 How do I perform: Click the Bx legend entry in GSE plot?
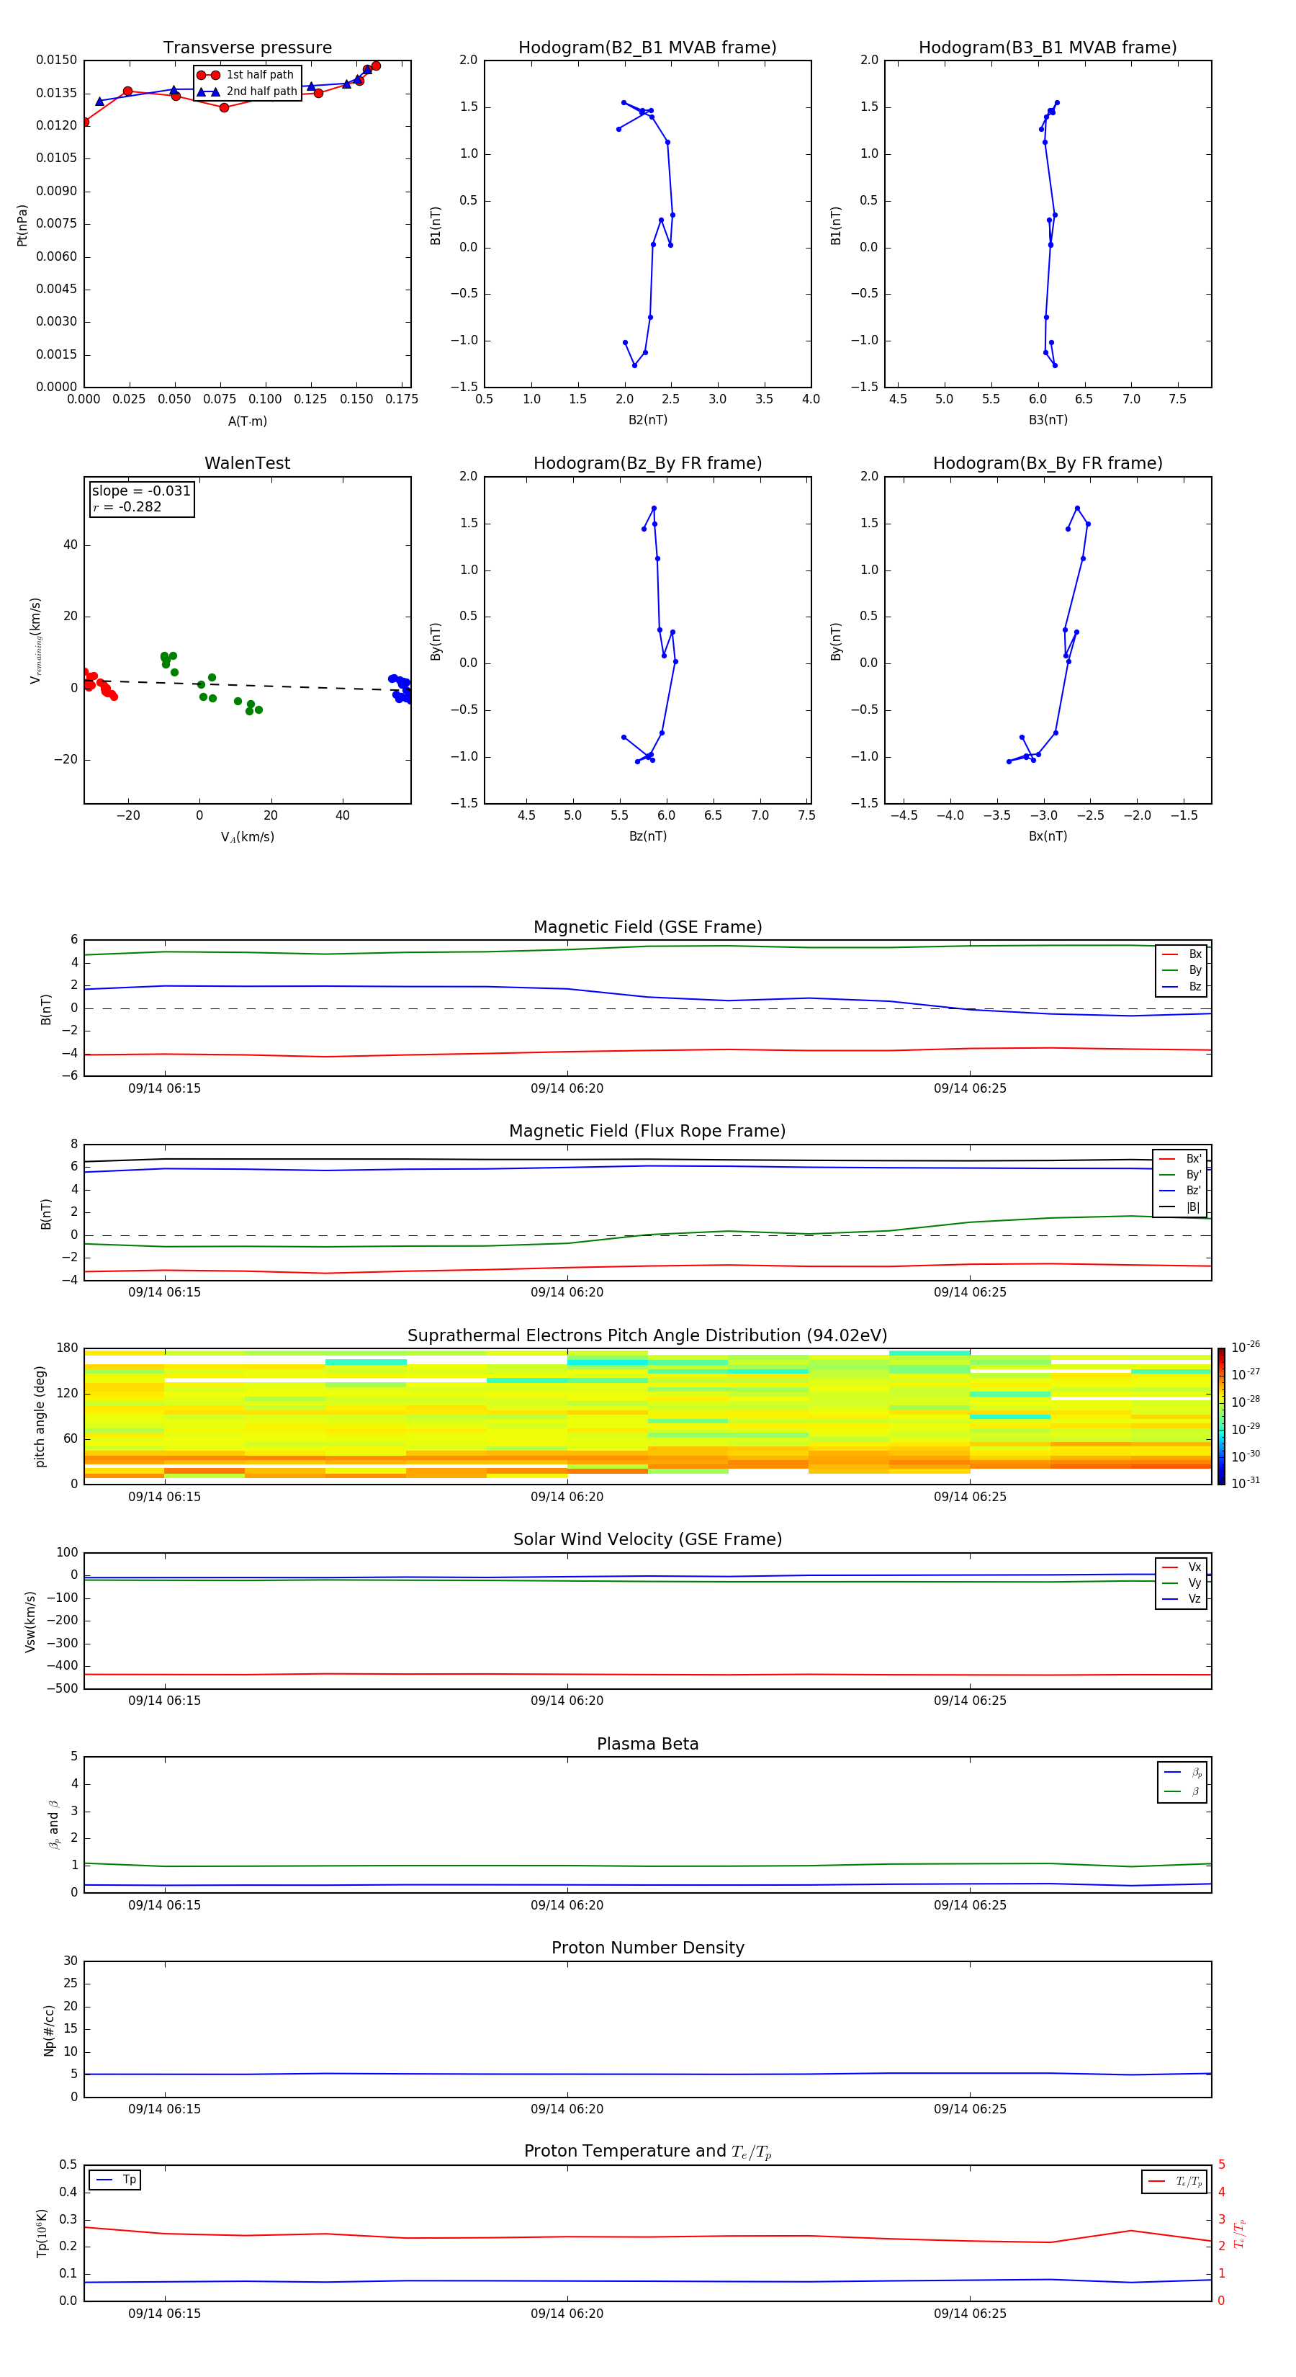1182,954
